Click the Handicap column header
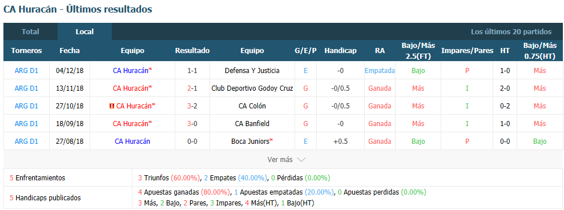Viewport: 564px width, 210px height. (340, 51)
